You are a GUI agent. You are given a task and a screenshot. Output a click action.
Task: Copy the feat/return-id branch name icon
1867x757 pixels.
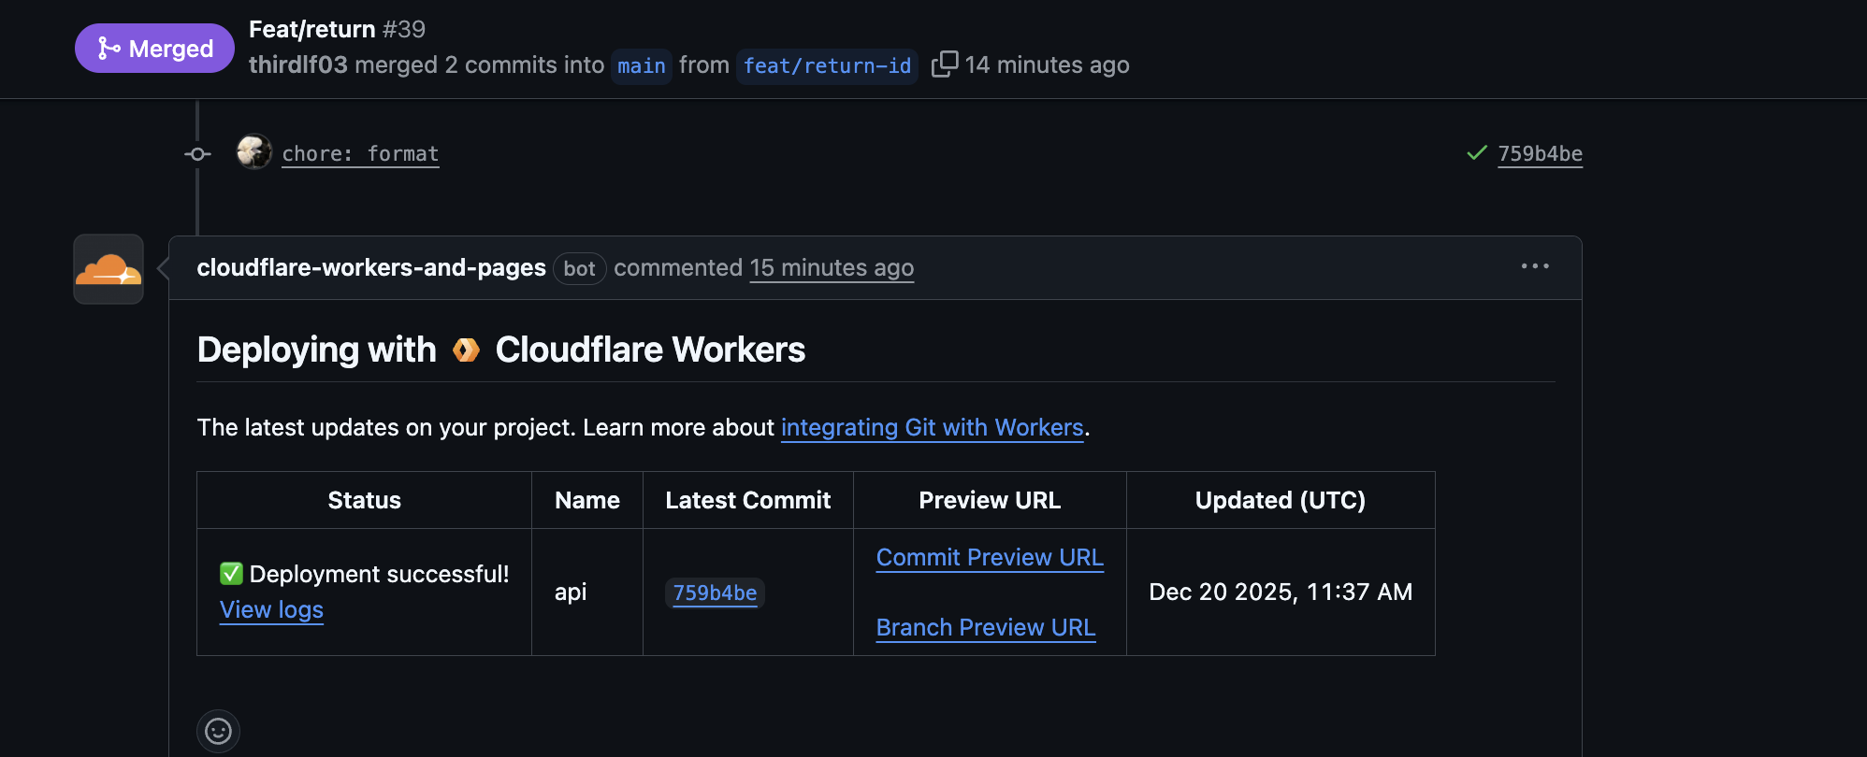pos(944,64)
